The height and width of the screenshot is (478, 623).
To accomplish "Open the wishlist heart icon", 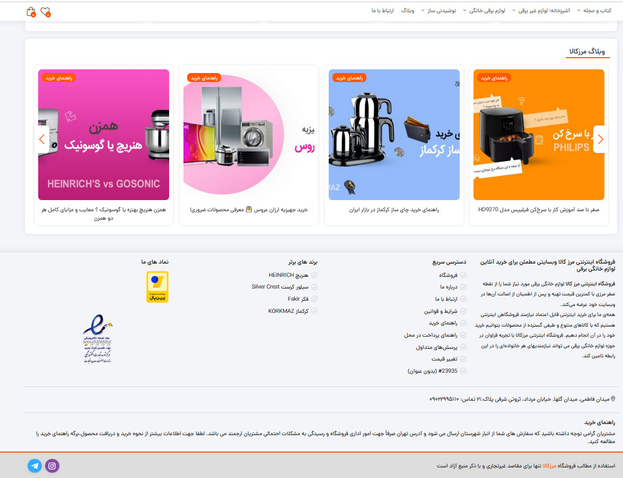I will click(x=46, y=11).
